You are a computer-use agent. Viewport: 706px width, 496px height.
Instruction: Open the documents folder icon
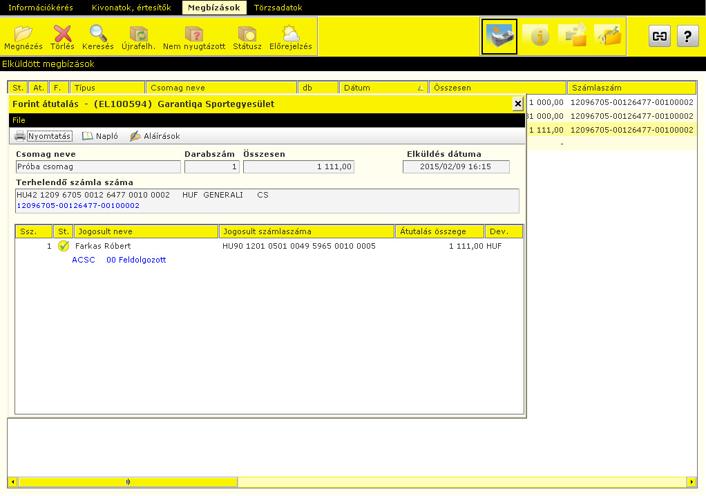coord(573,35)
